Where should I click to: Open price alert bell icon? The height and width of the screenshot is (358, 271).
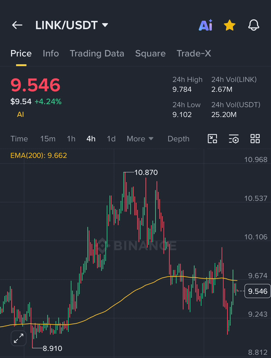click(254, 25)
